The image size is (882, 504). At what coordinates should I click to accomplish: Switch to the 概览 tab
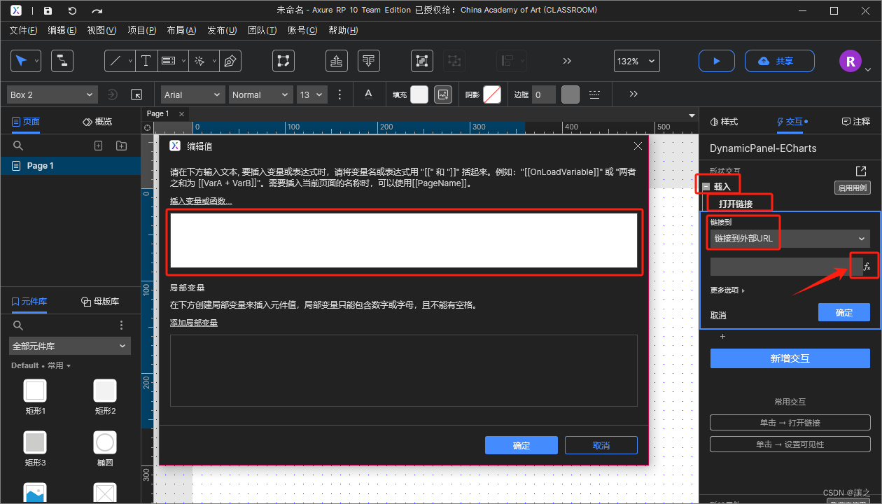pyautogui.click(x=97, y=122)
